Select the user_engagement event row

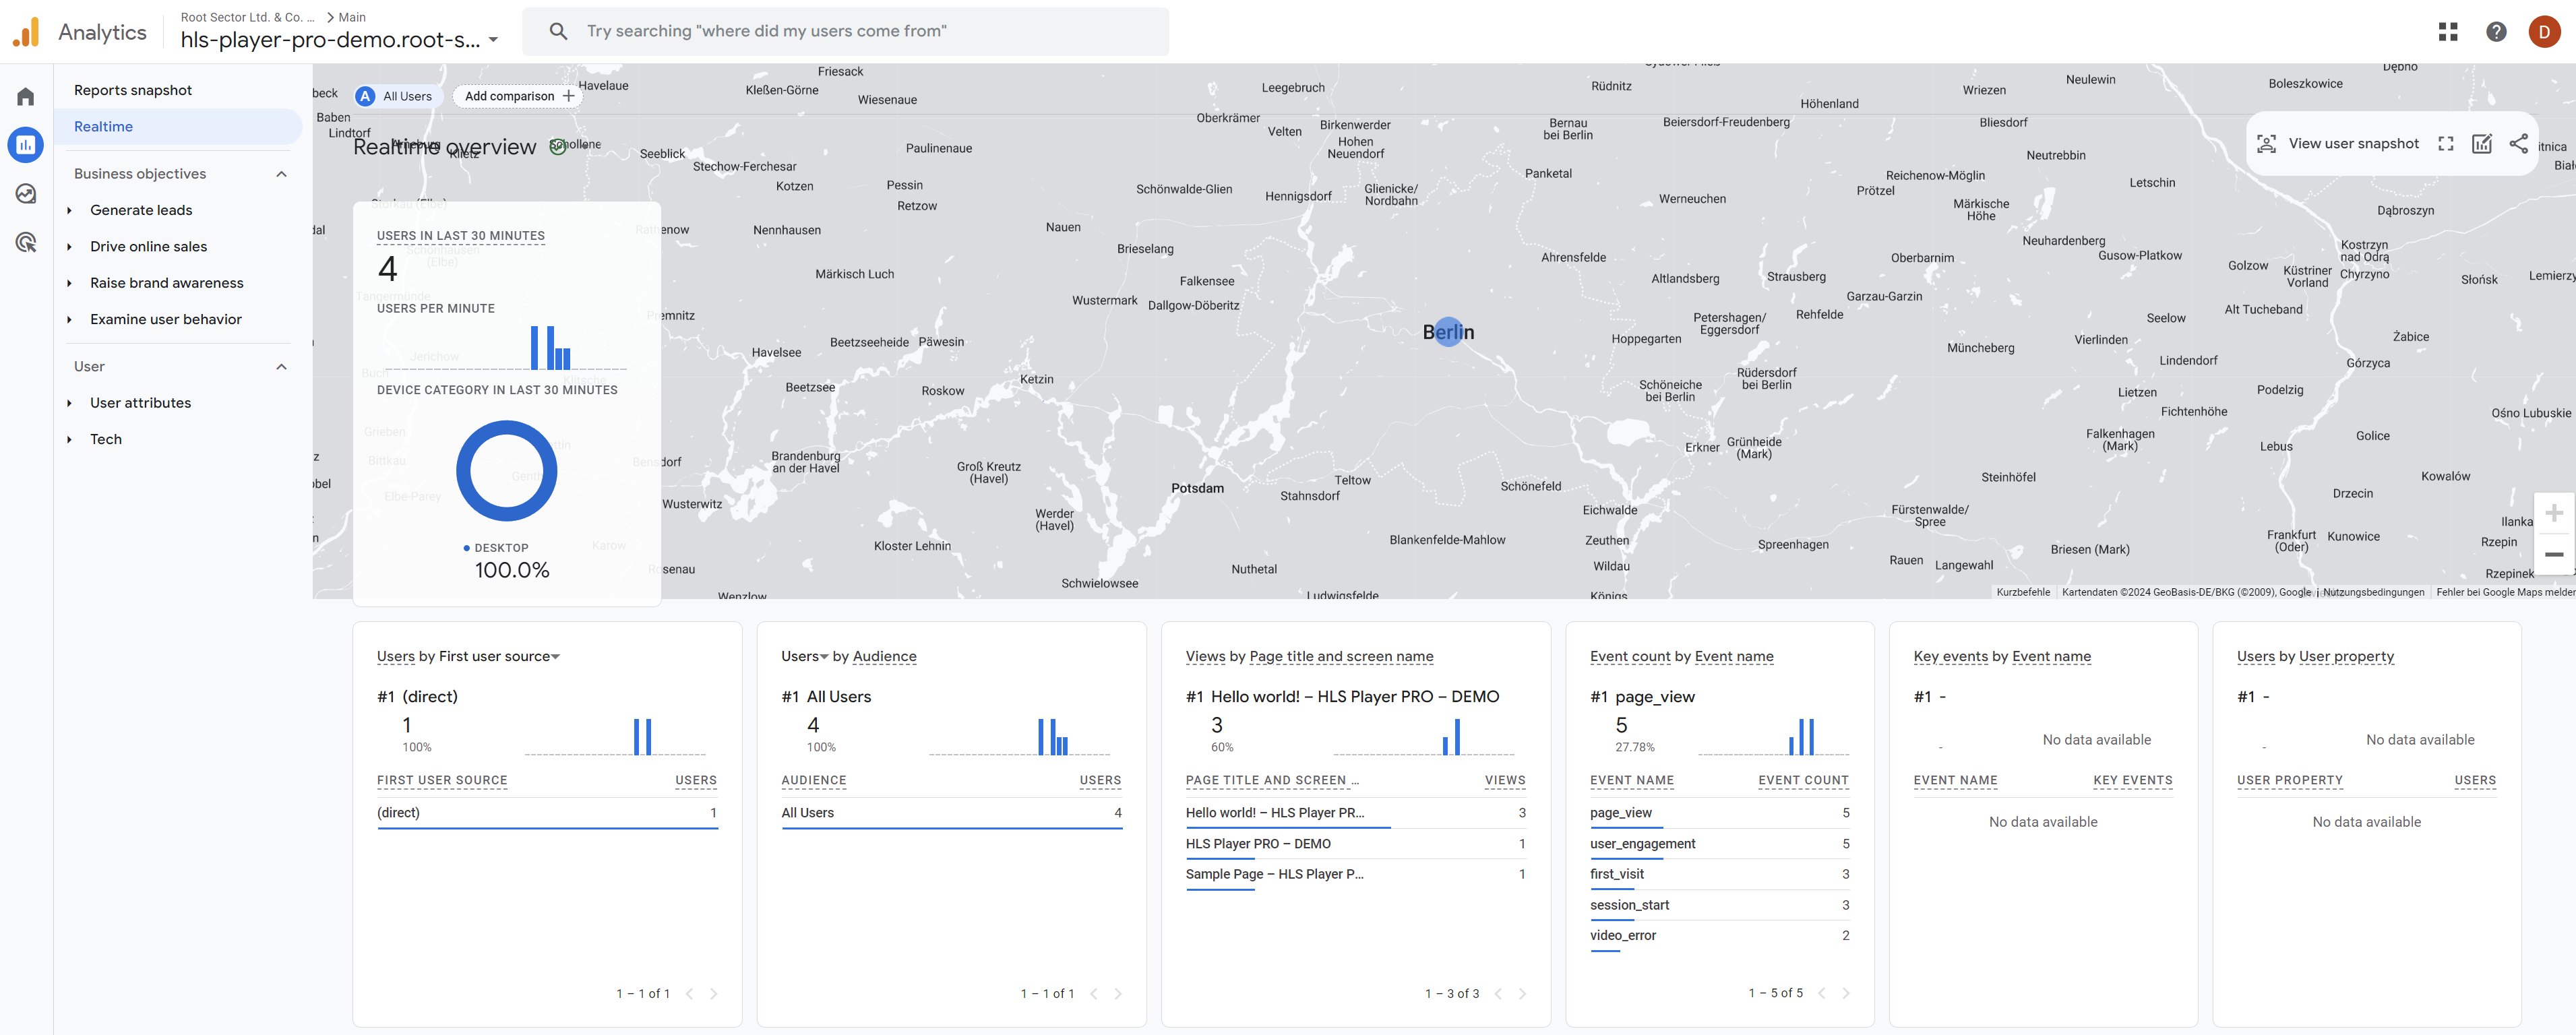1720,844
